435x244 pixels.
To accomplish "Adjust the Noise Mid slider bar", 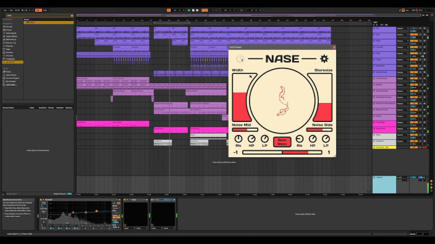I will click(245, 129).
